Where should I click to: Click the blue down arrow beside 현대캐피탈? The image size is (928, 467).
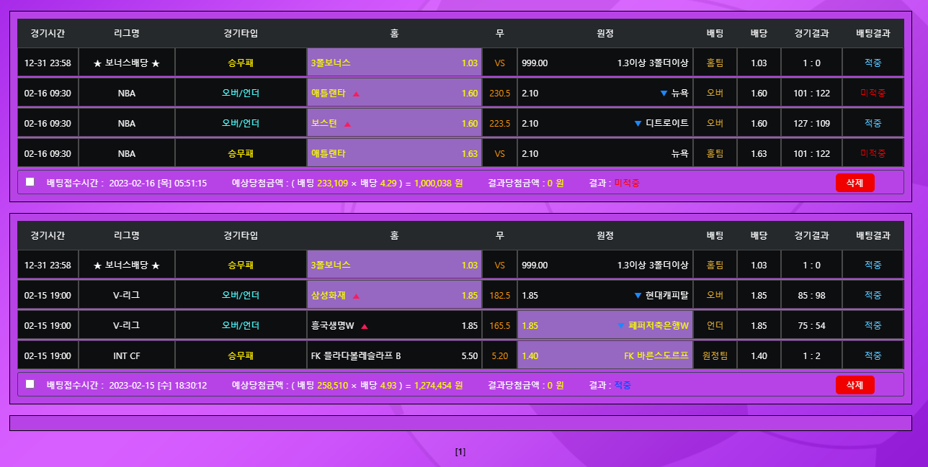pos(638,296)
